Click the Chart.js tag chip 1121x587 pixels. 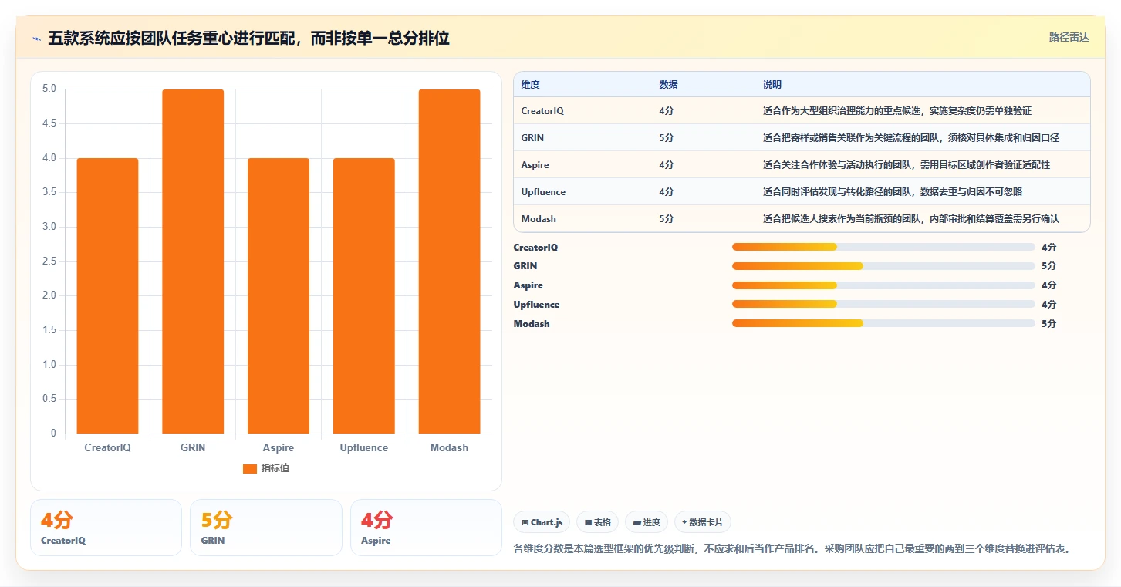542,522
